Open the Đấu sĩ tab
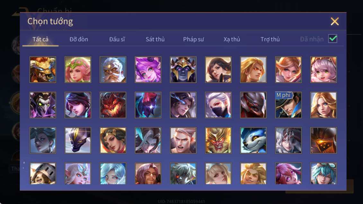 click(117, 40)
